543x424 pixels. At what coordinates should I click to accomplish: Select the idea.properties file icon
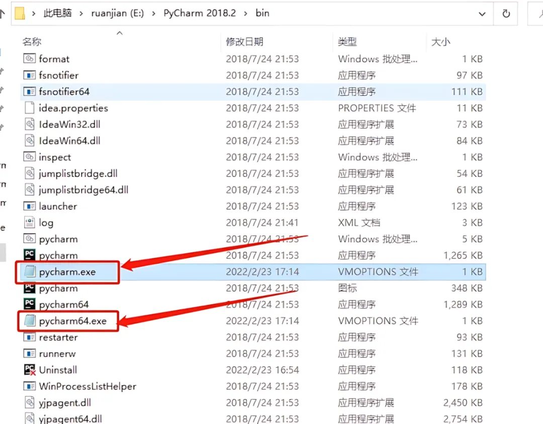(30, 108)
